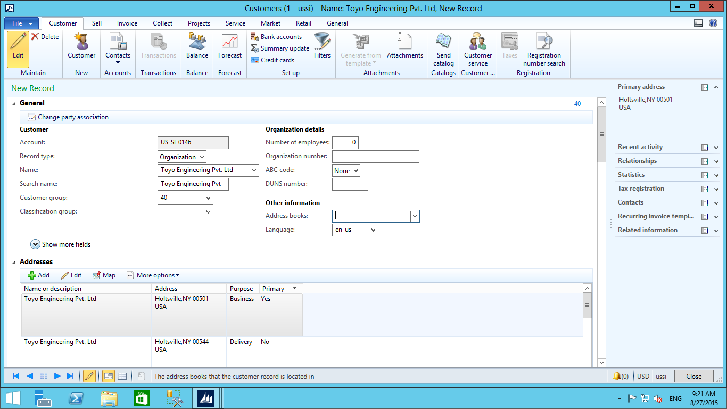Screen dimensions: 727x409
Task: Click the Close button
Action: click(694, 376)
